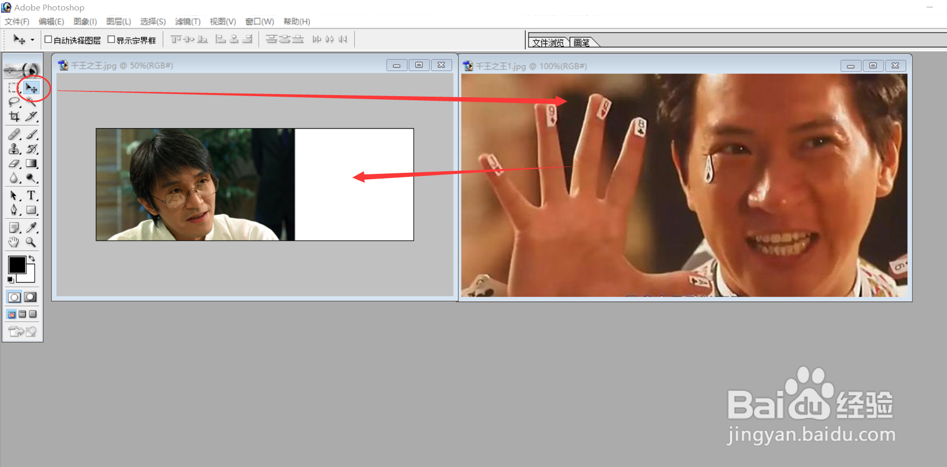Select the Zoom tool
Image resolution: width=947 pixels, height=467 pixels.
click(x=31, y=242)
